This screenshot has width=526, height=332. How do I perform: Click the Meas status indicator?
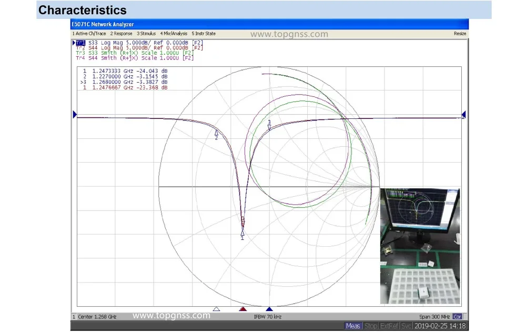[x=353, y=326]
